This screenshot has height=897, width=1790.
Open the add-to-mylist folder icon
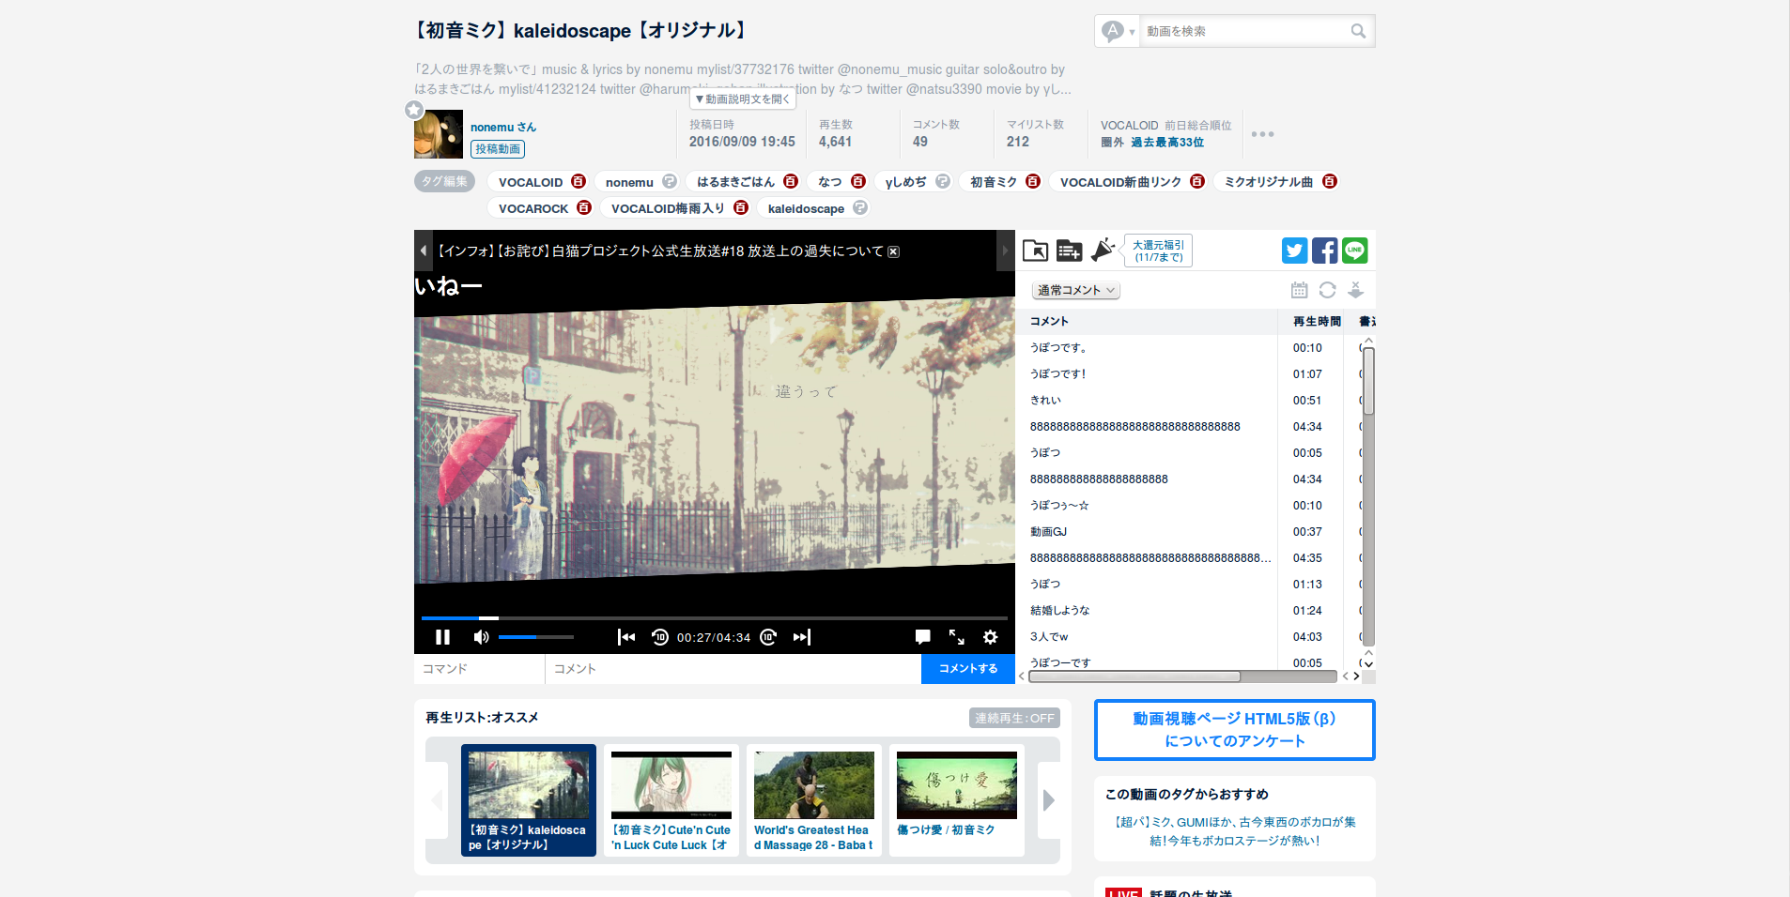pyautogui.click(x=1035, y=251)
